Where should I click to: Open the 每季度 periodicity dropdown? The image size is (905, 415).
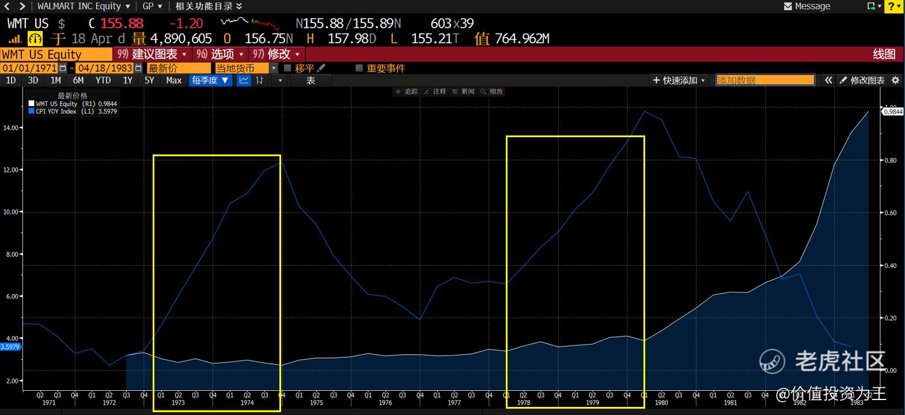click(210, 80)
